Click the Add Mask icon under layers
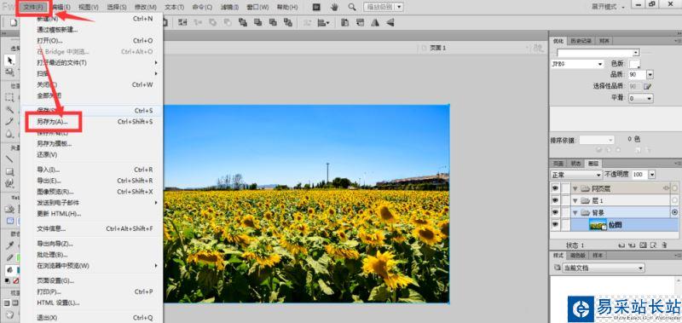682x323 pixels. pos(643,245)
